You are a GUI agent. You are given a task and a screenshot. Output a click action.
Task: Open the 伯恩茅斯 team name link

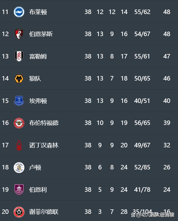click(x=41, y=34)
